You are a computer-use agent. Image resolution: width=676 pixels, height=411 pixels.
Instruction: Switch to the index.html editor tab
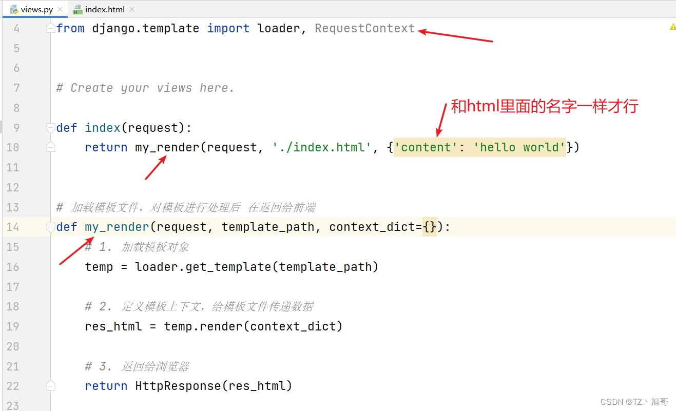click(104, 9)
